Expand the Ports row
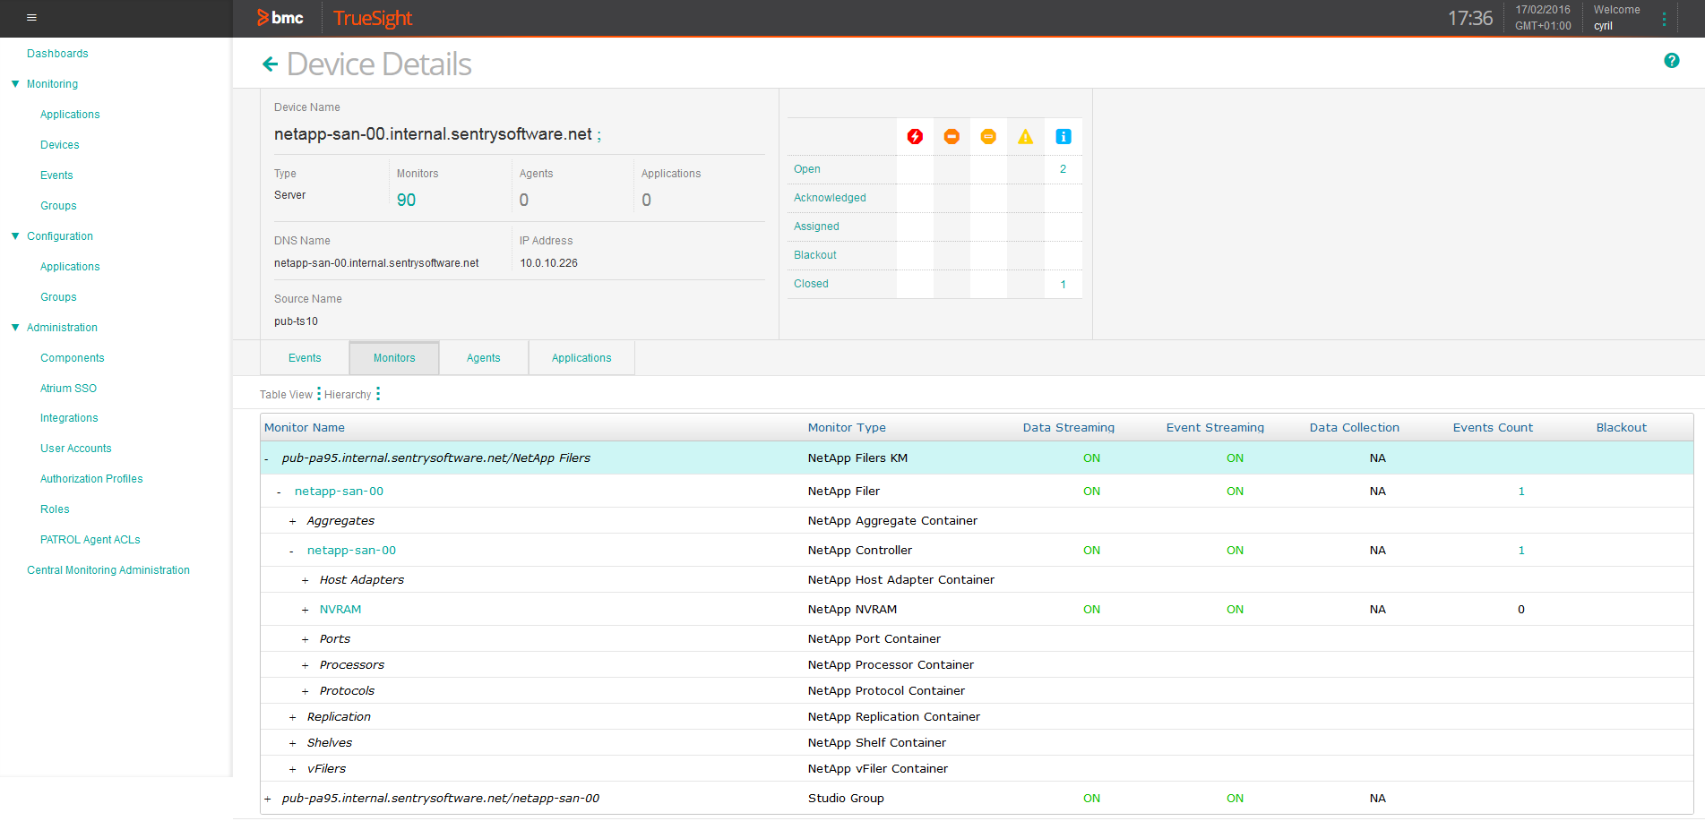 click(305, 639)
